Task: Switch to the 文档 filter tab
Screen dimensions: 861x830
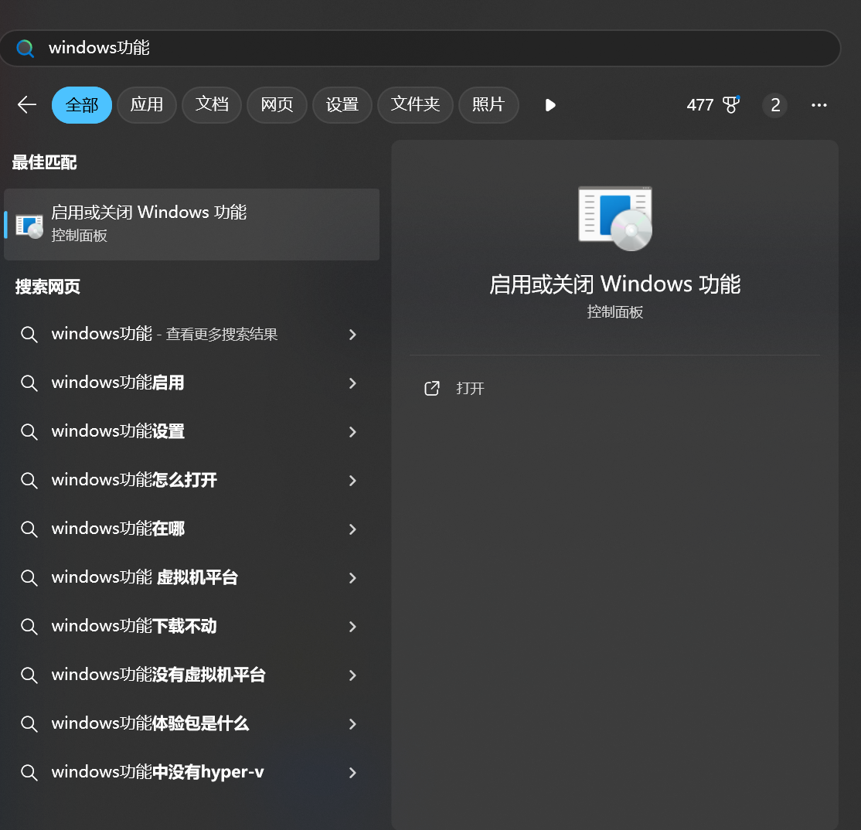Action: [x=212, y=104]
